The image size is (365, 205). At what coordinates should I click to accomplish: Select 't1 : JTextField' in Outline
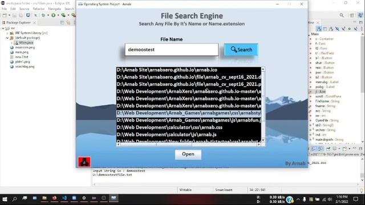(x=325, y=53)
